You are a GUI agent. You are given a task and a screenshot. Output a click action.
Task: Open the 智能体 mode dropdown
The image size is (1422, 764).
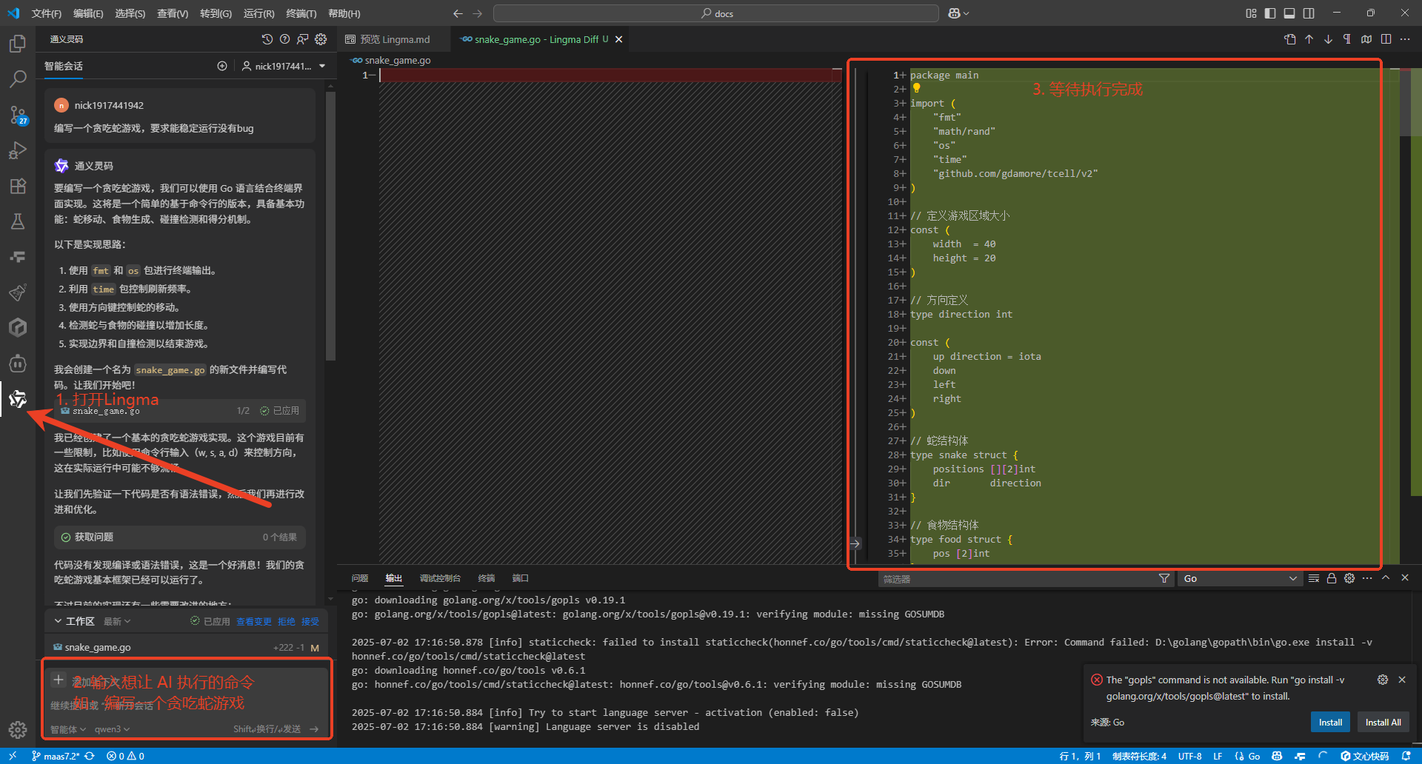click(x=68, y=729)
